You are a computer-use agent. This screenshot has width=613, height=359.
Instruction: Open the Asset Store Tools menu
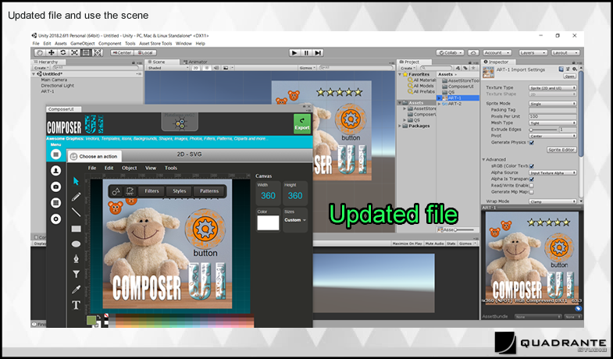(155, 44)
